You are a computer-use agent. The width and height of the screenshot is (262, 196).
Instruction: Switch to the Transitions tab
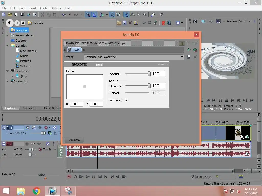[x=29, y=108]
